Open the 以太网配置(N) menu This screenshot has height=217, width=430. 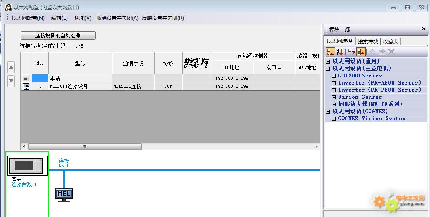pyautogui.click(x=28, y=18)
